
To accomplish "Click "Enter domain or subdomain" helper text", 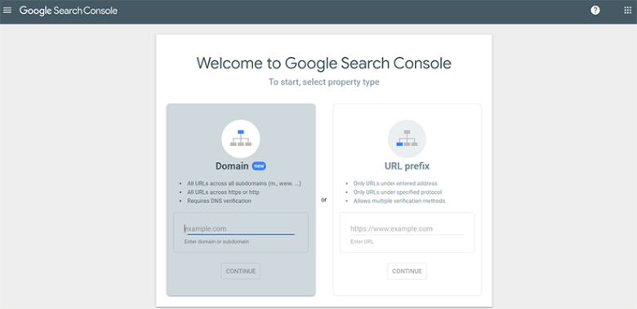I will click(x=216, y=241).
